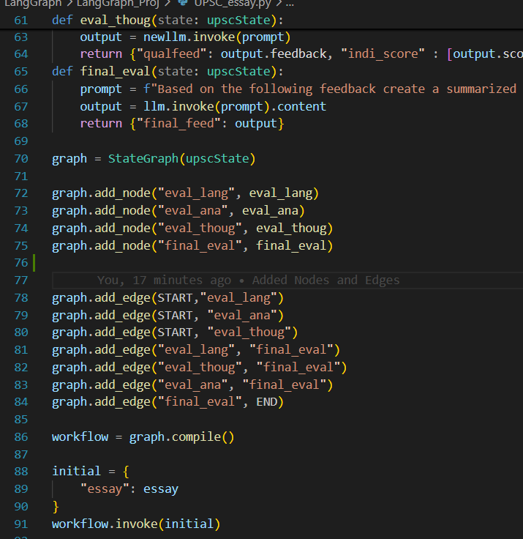Click the ellipsis breadcrumb after UPSC_essay.py
Image resolution: width=523 pixels, height=539 pixels.
pyautogui.click(x=290, y=4)
